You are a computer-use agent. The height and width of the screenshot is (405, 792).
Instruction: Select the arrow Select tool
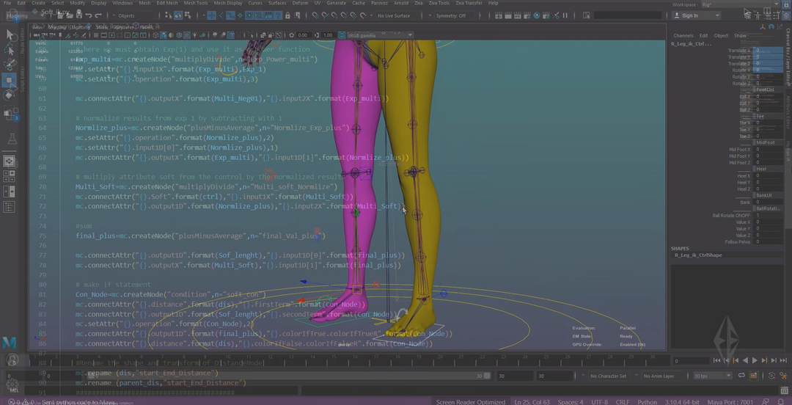[x=10, y=35]
